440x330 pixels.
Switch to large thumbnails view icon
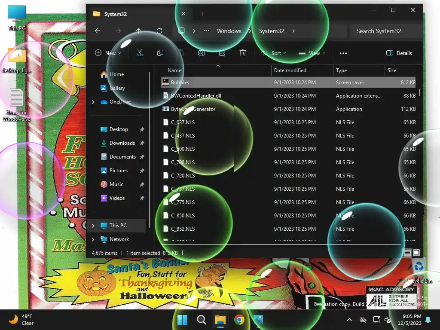[x=416, y=253]
